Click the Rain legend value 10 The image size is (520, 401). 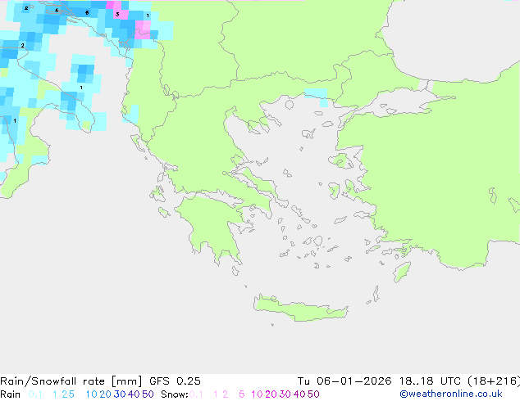coord(91,394)
